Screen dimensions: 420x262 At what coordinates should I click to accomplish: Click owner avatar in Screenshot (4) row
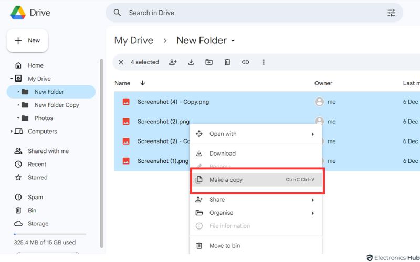[x=319, y=102]
